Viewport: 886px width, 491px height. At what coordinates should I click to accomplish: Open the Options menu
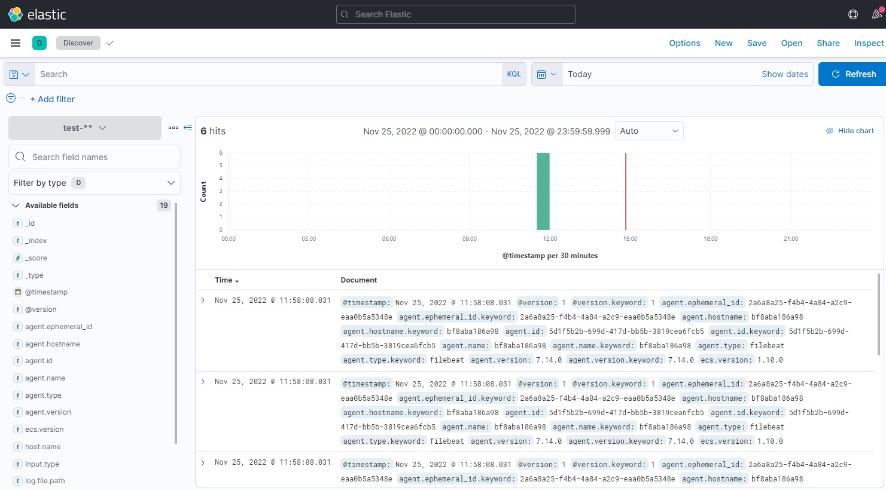click(684, 43)
